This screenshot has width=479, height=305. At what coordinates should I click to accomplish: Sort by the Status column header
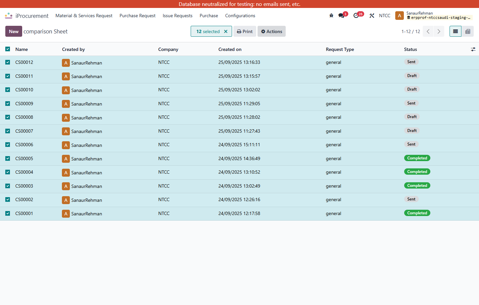[x=410, y=49]
